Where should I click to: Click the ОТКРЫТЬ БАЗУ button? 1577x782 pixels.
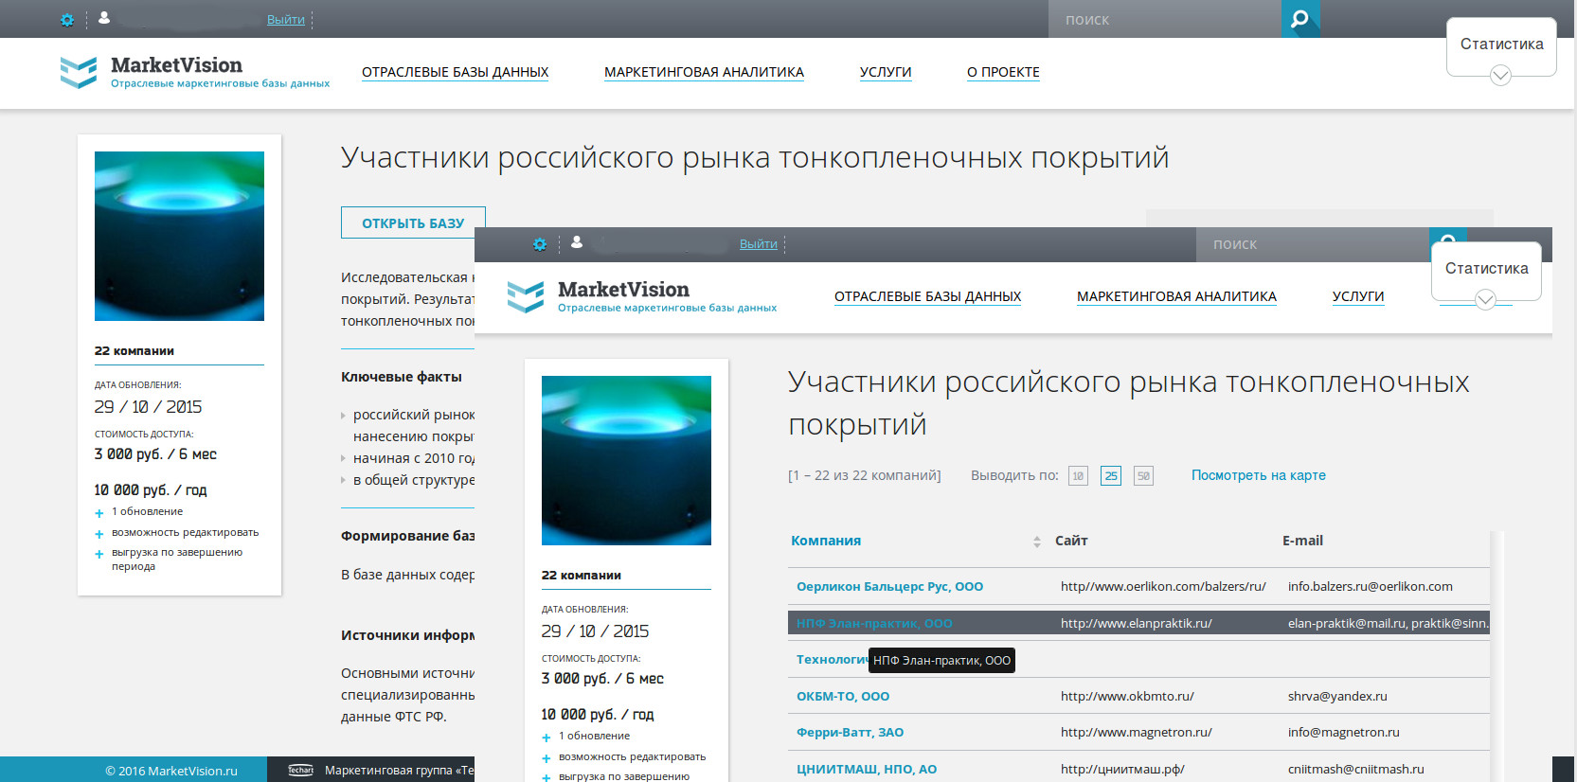pos(413,222)
